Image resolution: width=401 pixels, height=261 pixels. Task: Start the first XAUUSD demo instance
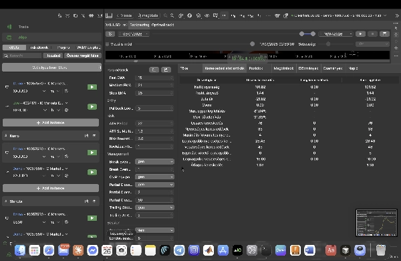pos(92,87)
